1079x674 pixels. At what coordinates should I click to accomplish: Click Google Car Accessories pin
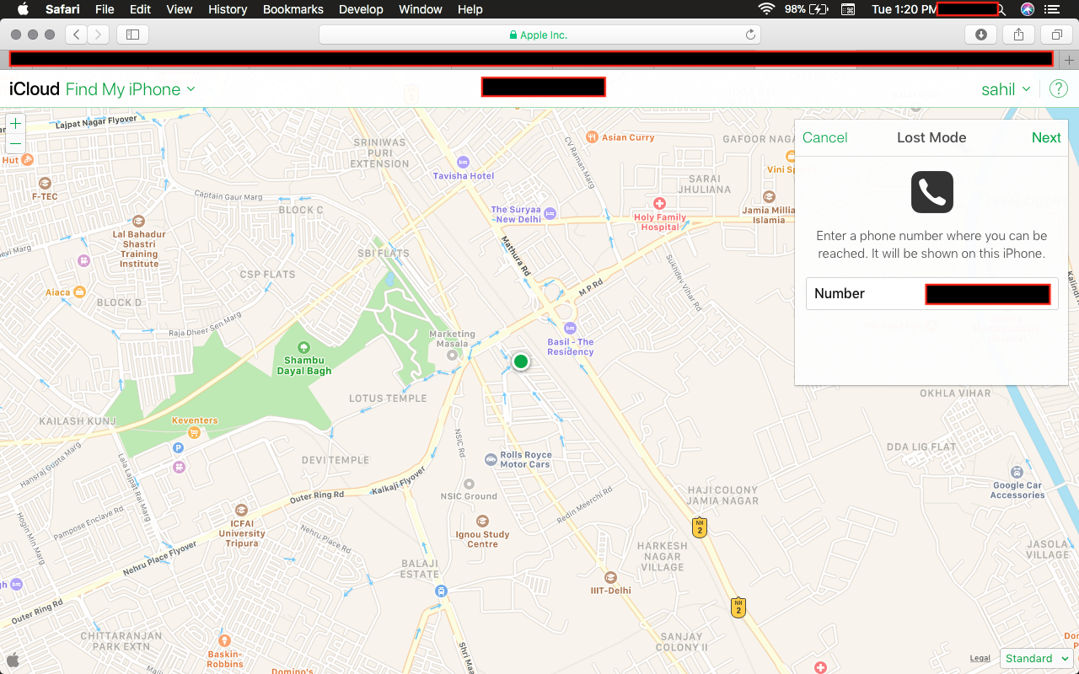point(1017,472)
